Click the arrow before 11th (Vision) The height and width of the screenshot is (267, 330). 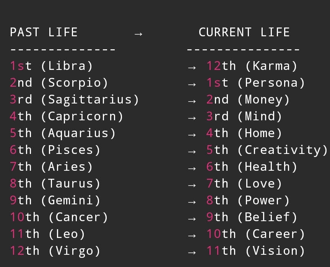tap(192, 252)
